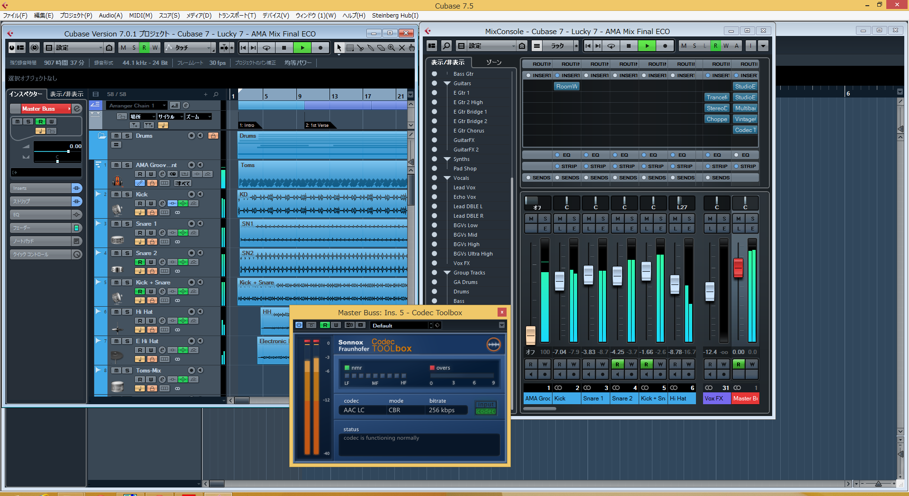
Task: Select the Zoom magnifier tool in project toolbar
Action: click(392, 48)
